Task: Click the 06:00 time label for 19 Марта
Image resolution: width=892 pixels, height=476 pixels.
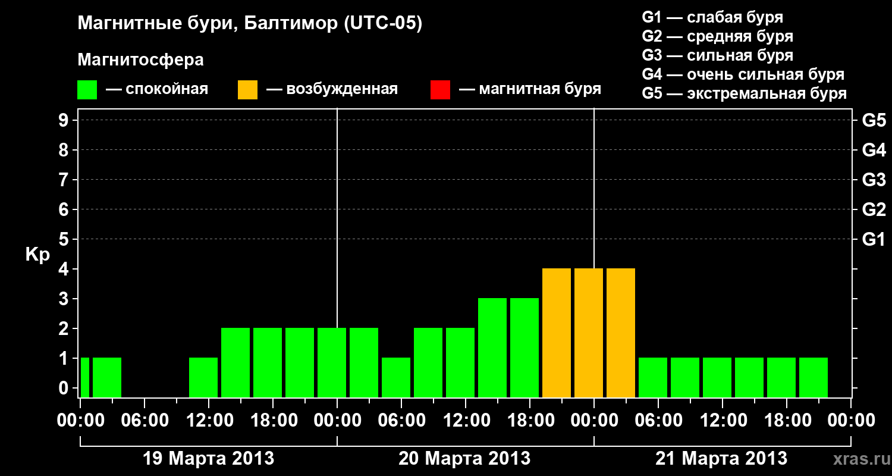Action: 145,420
